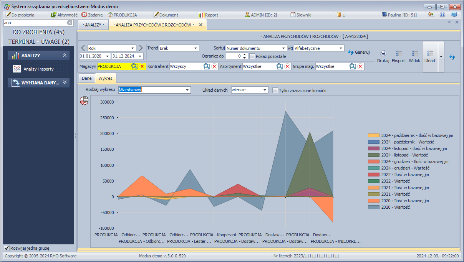The height and width of the screenshot is (262, 464).
Task: Click DO ZROBIENIA (45) link
Action: pyautogui.click(x=38, y=32)
